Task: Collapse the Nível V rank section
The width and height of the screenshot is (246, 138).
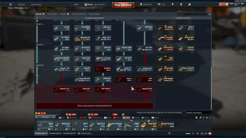Action: tap(40, 24)
